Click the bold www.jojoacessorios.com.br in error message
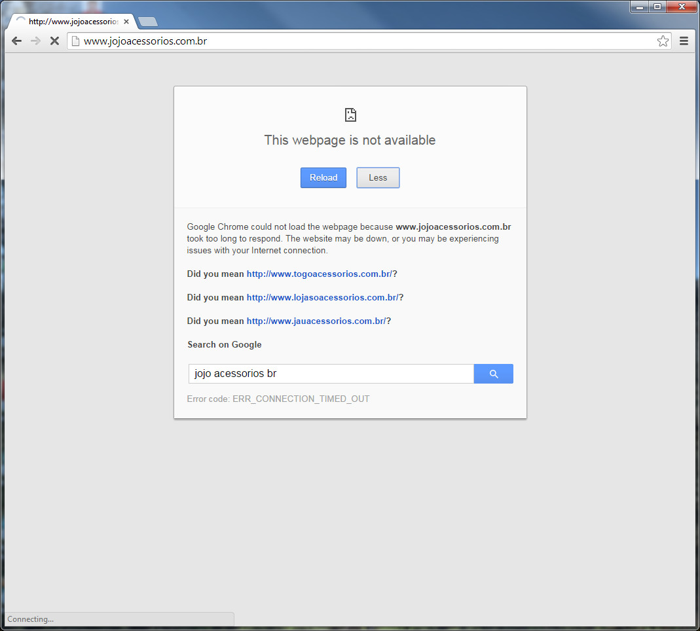This screenshot has height=631, width=700. [x=453, y=226]
